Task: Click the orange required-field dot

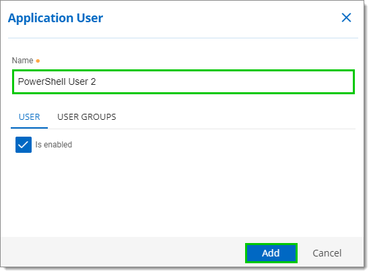Action: click(x=38, y=61)
